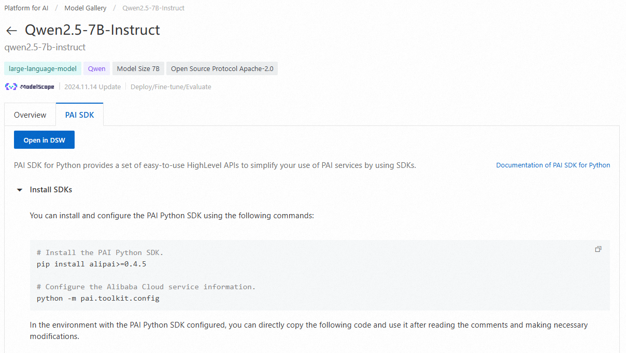Click the Qwen2.5-7B-Instruct breadcrumb item

pos(153,8)
